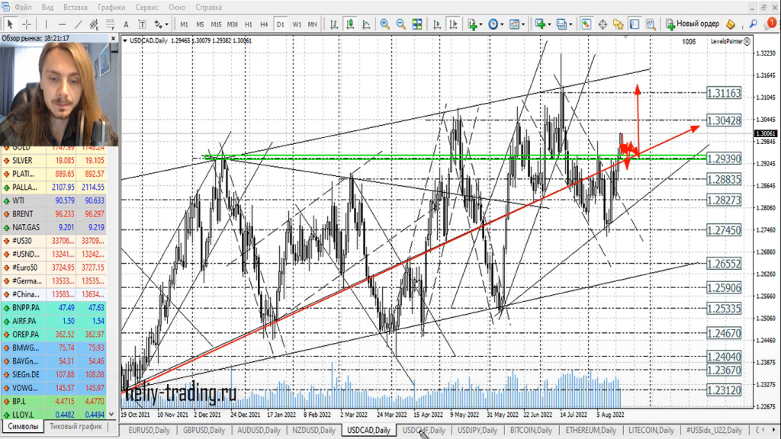Click the zoom in magnifier icon

pyautogui.click(x=384, y=24)
